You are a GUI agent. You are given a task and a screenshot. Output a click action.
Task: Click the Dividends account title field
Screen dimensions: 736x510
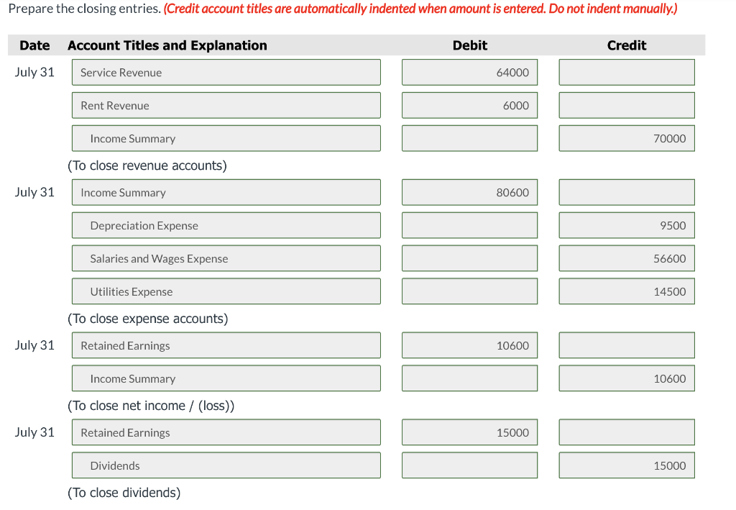pos(226,465)
